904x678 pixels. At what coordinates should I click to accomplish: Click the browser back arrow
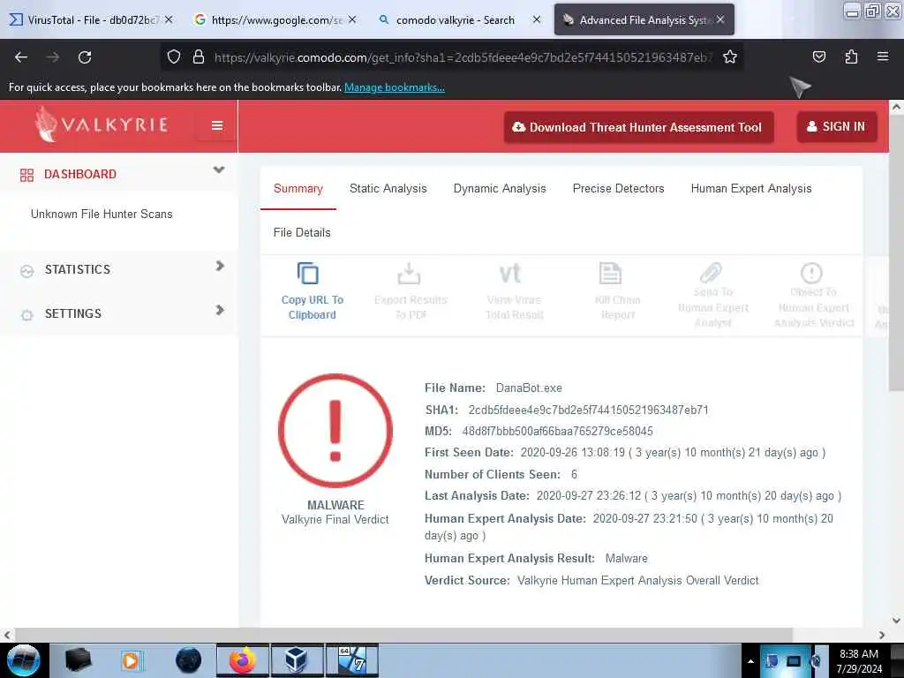[21, 57]
